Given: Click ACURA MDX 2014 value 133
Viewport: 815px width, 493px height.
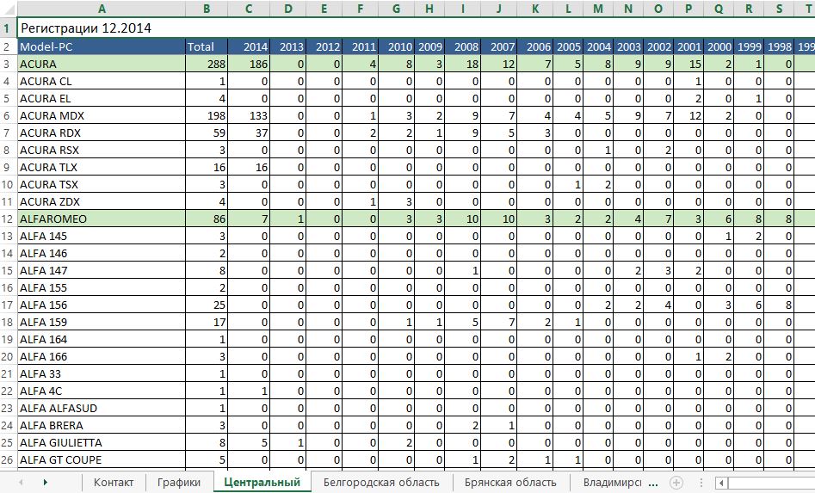Looking at the screenshot, I should (249, 115).
